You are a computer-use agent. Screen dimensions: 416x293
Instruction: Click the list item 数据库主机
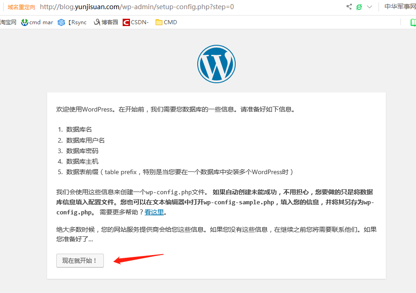point(82,161)
